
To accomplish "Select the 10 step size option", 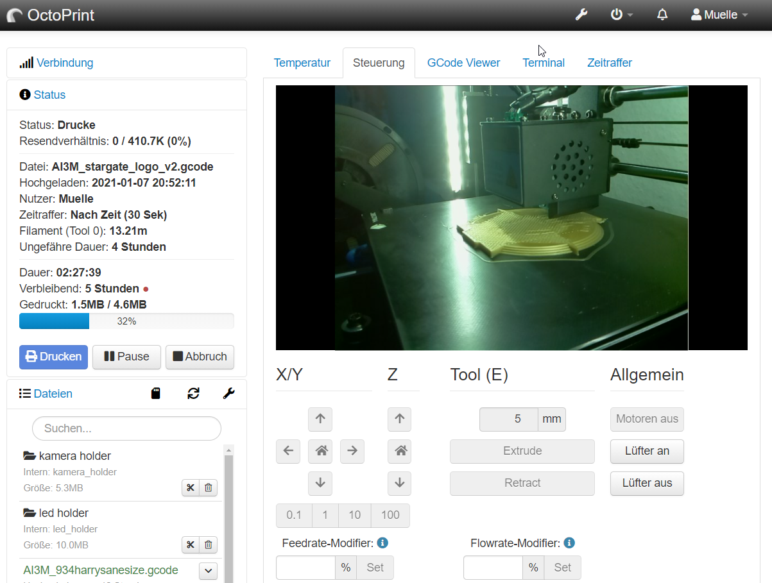I will pos(354,515).
